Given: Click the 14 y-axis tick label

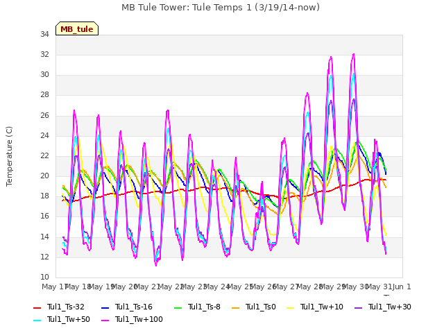Looking at the screenshot, I should click(x=44, y=237).
